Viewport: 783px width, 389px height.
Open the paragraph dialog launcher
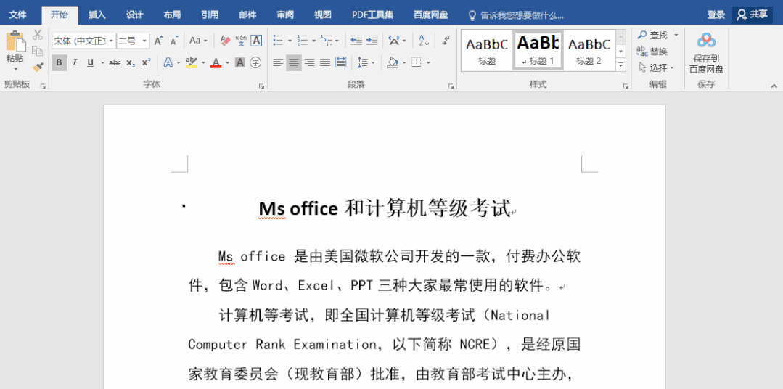(x=451, y=86)
